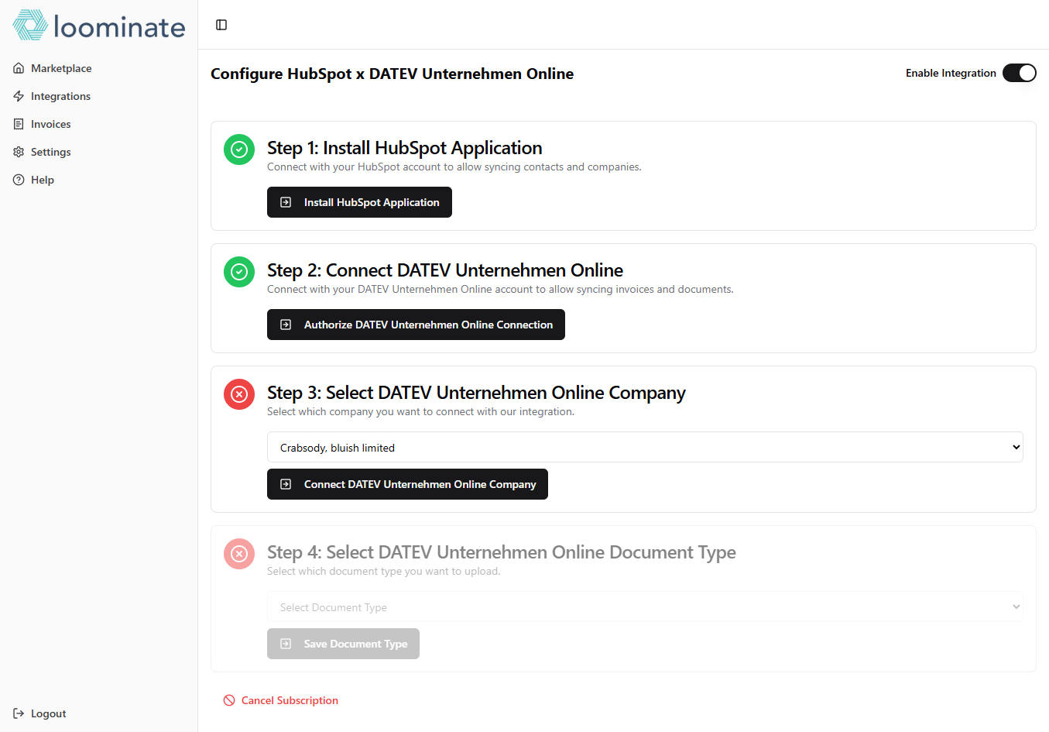Click the Logout arrow icon

pyautogui.click(x=19, y=713)
